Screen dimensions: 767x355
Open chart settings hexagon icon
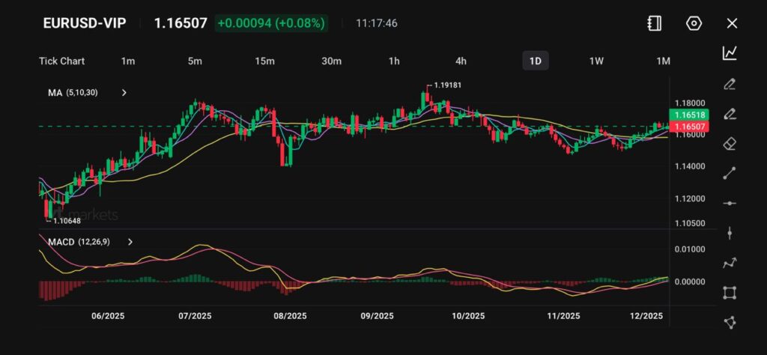[x=694, y=23]
